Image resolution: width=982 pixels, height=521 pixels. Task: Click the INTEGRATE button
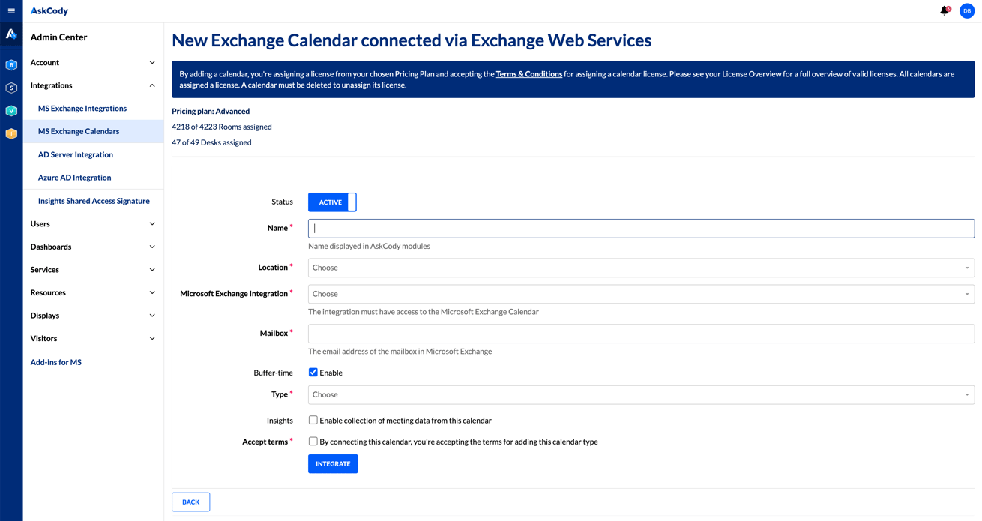tap(333, 463)
